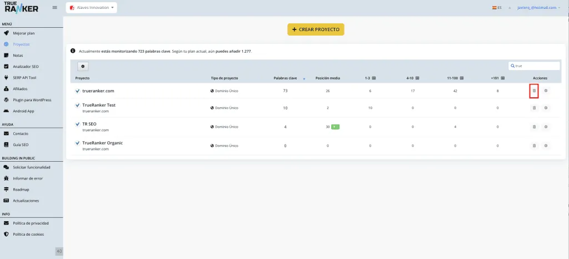Click the red-boxed action icon in trueranker.com row
This screenshot has height=259, width=569.
pyautogui.click(x=534, y=91)
